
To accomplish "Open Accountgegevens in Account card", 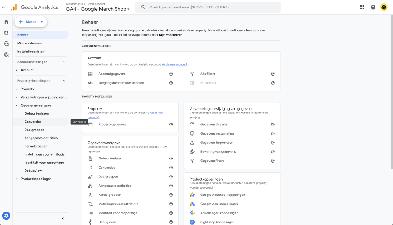I will click(x=112, y=74).
